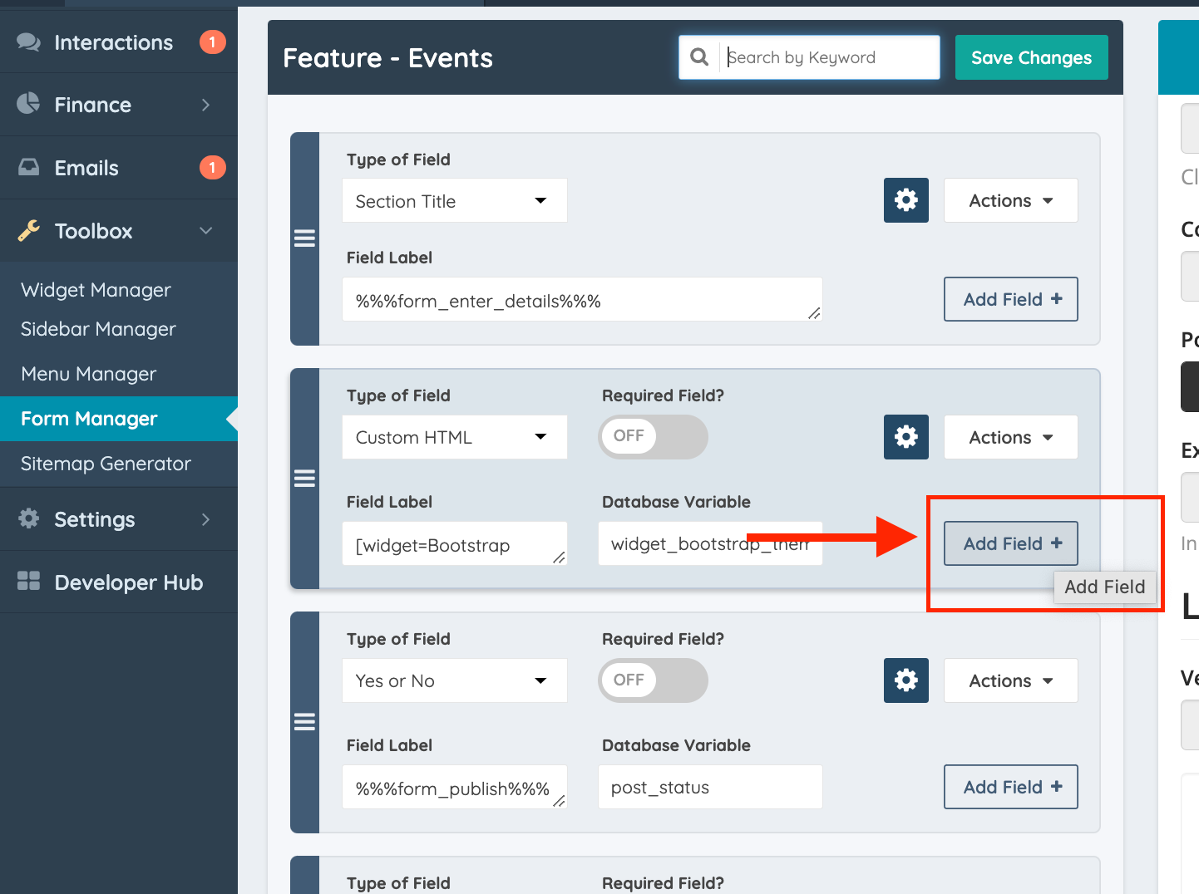Open Actions dropdown for Custom HTML field
1199x894 pixels.
pos(1010,437)
